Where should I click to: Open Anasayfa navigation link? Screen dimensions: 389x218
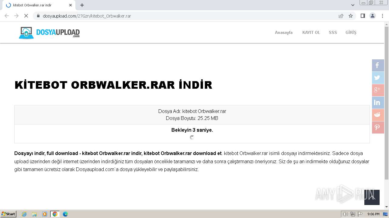click(x=284, y=32)
